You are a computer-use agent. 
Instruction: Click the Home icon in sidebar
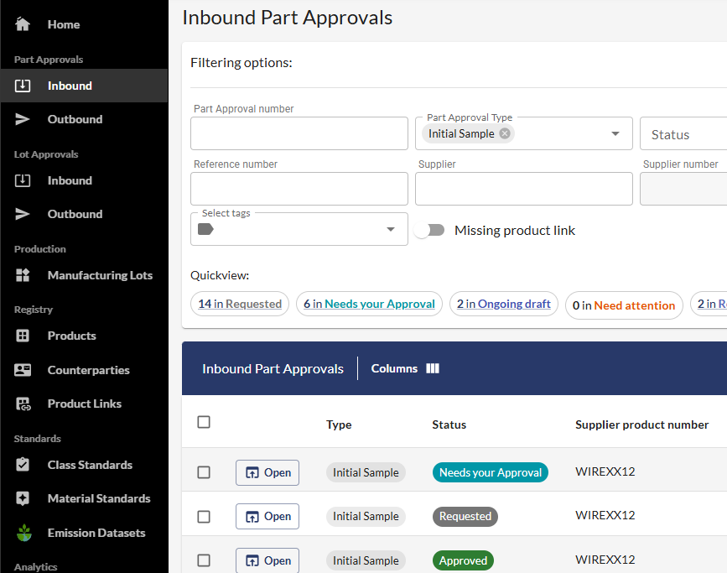tap(23, 24)
